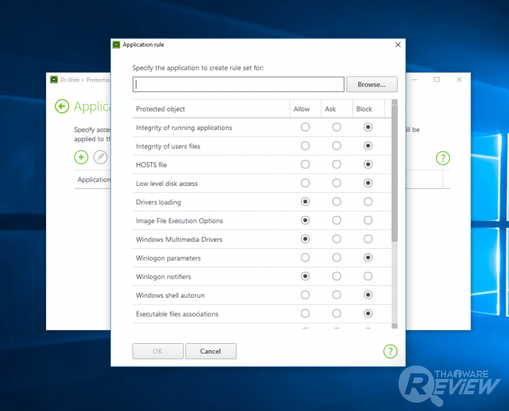Set Integrity of running applications to Allow
509x411 pixels.
(x=305, y=127)
